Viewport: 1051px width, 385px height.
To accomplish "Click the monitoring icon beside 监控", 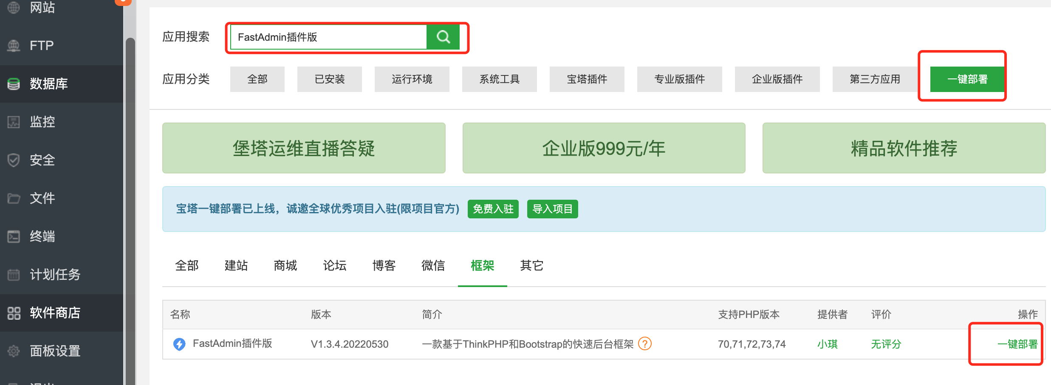I will [14, 122].
